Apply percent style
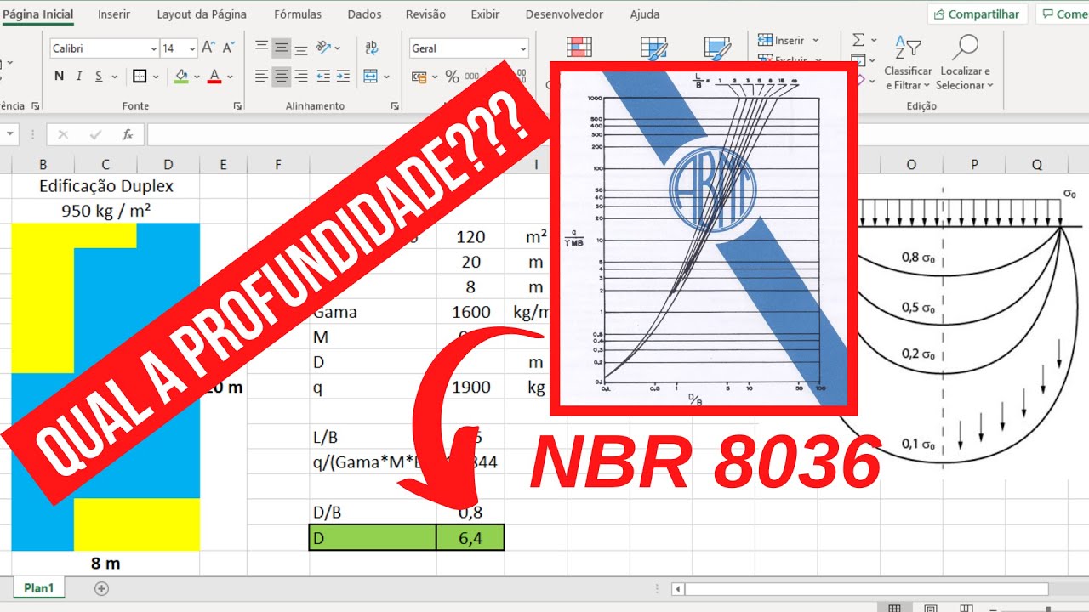The width and height of the screenshot is (1089, 612). coord(451,76)
